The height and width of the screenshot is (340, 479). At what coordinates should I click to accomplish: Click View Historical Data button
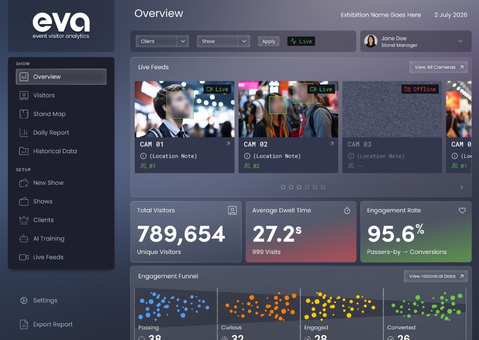tap(435, 276)
